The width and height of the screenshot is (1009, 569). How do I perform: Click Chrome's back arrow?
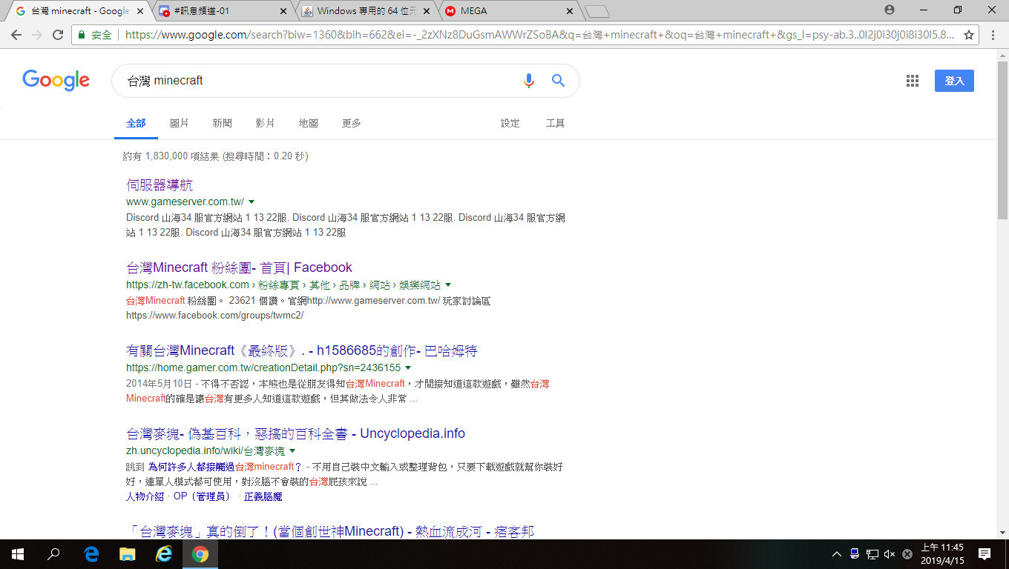click(16, 35)
